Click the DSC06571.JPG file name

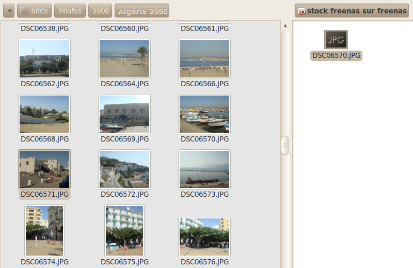pyautogui.click(x=45, y=195)
